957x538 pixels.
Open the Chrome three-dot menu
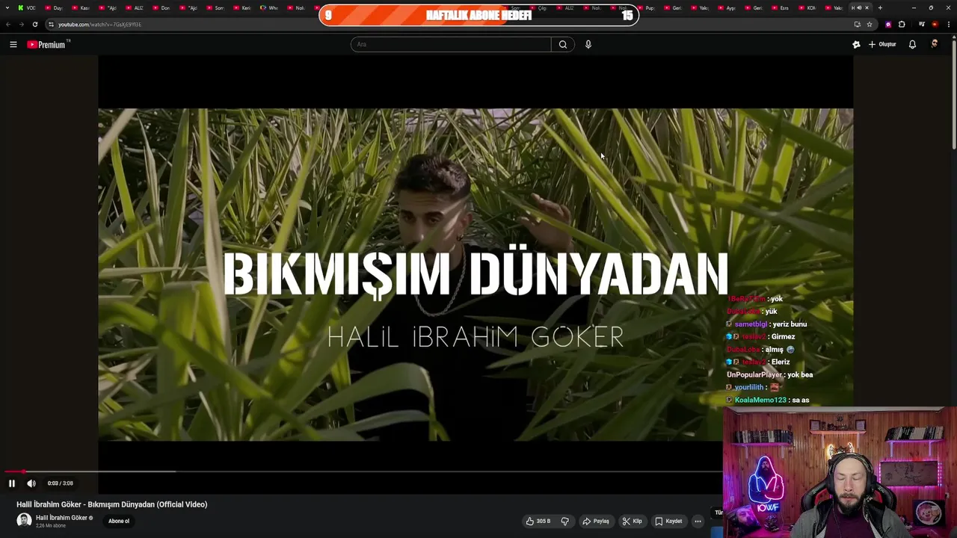click(948, 24)
